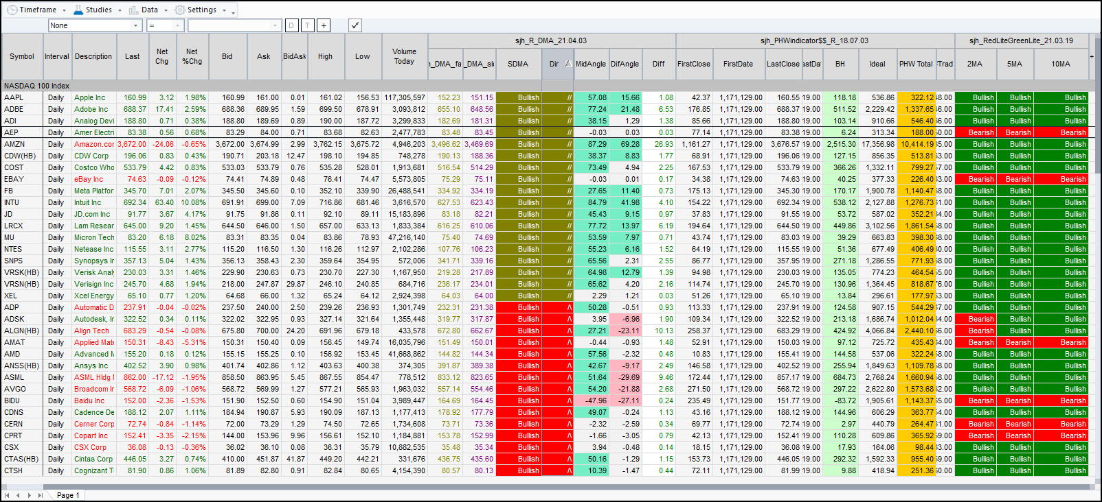
Task: Open the Studies menu
Action: click(98, 10)
